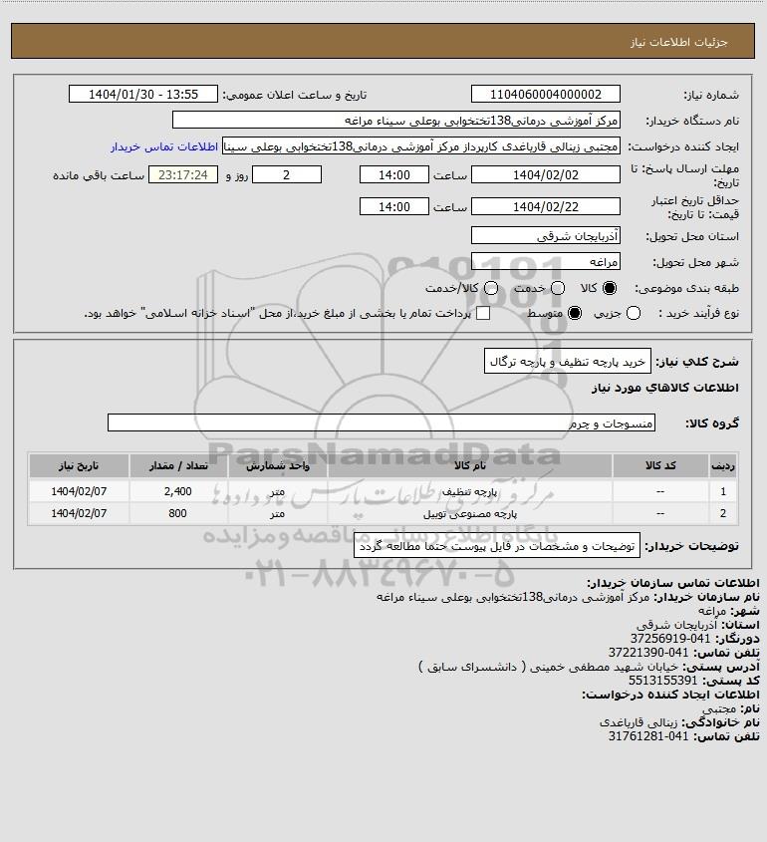767x842 pixels.
Task: Click the creator phone 31761281-041
Action: click(x=647, y=736)
